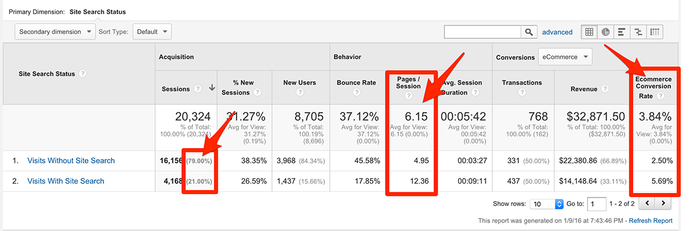Click help icon under Bounce Rate

(x=356, y=92)
